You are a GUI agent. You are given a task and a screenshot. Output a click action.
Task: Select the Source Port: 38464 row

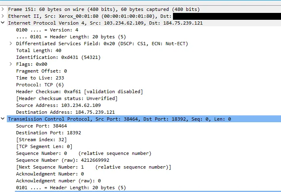tap(144, 126)
